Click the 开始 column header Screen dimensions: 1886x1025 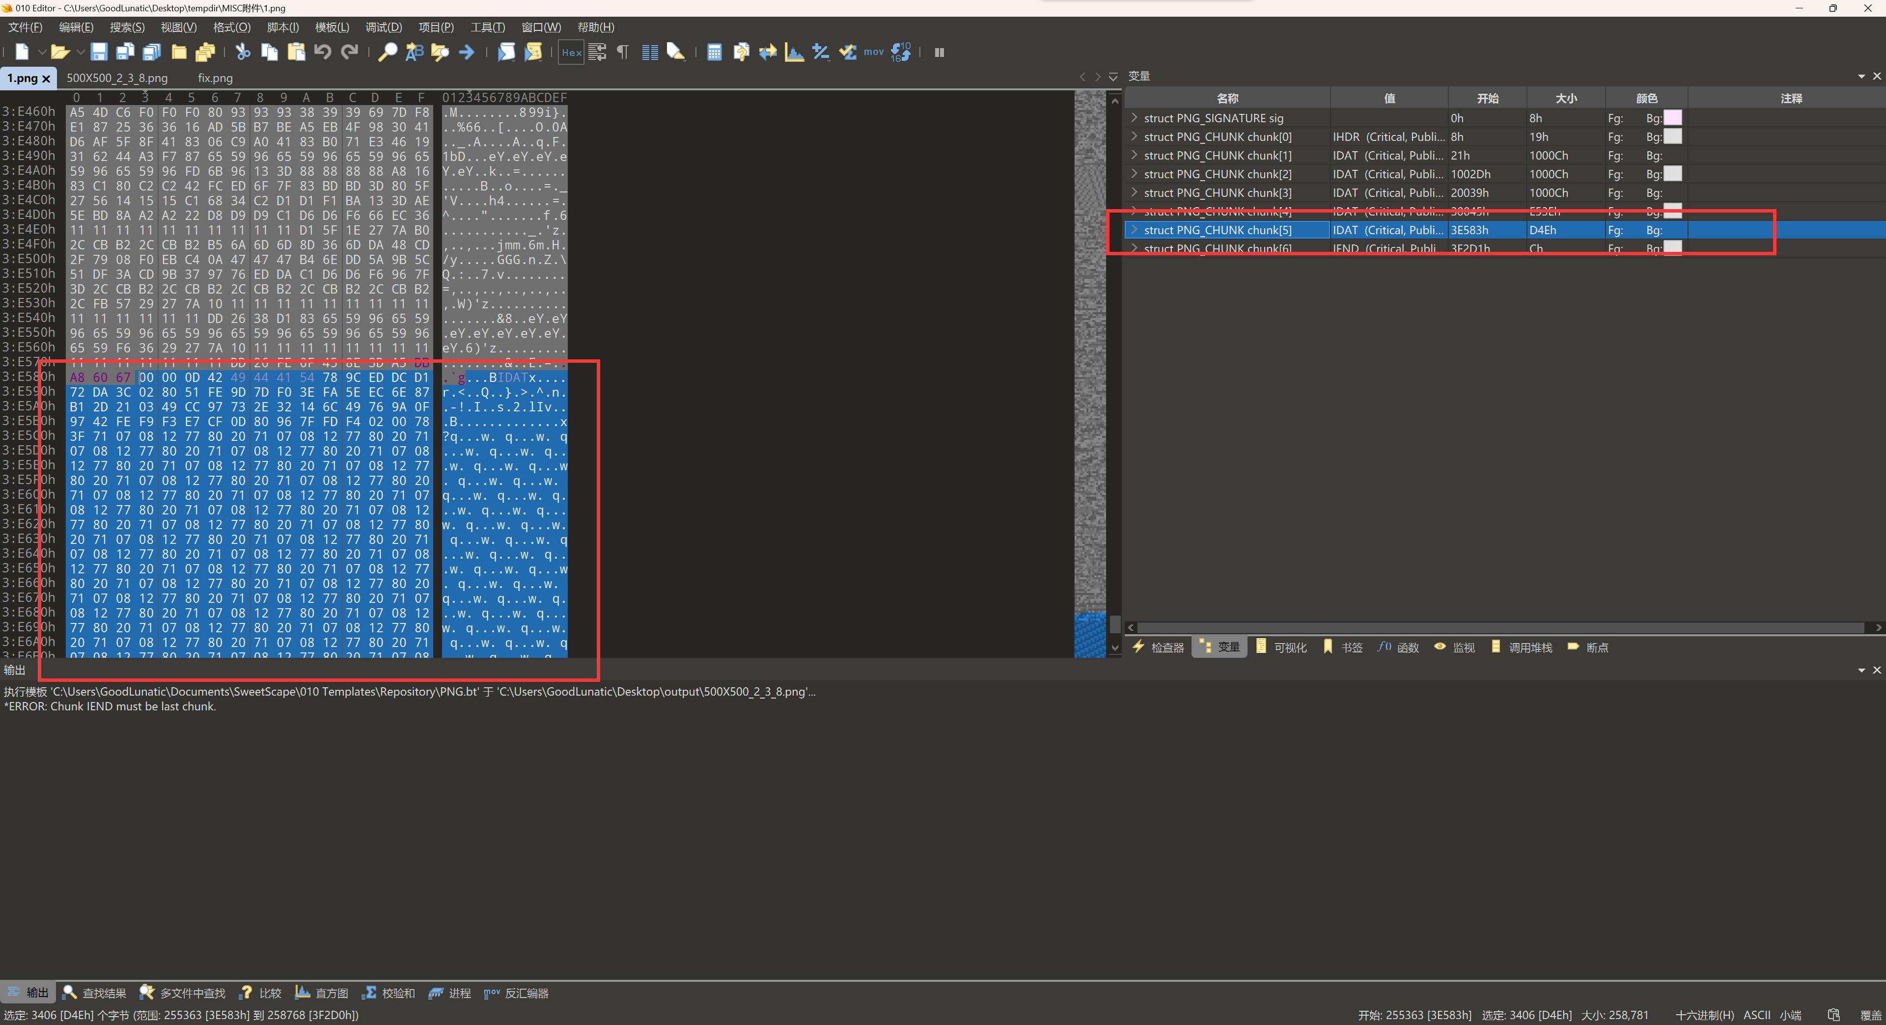tap(1487, 98)
